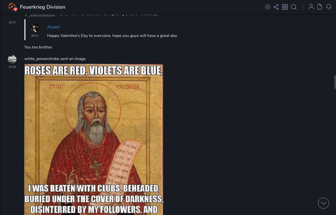Click the Feuerkrieg Division room title
Viewport: 336px width, 215px height.
coord(42,7)
